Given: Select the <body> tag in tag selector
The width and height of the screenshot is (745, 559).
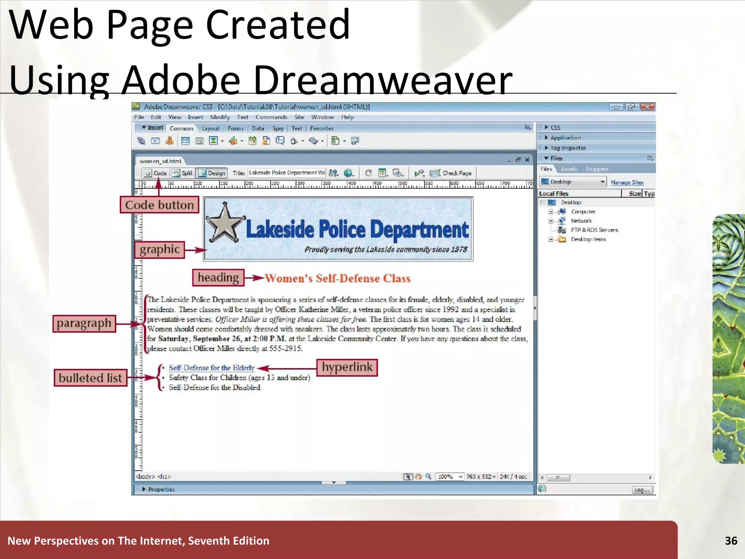Looking at the screenshot, I should pos(145,476).
